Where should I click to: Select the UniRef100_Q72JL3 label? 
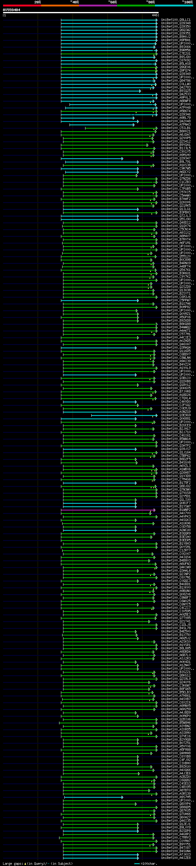coord(175,216)
